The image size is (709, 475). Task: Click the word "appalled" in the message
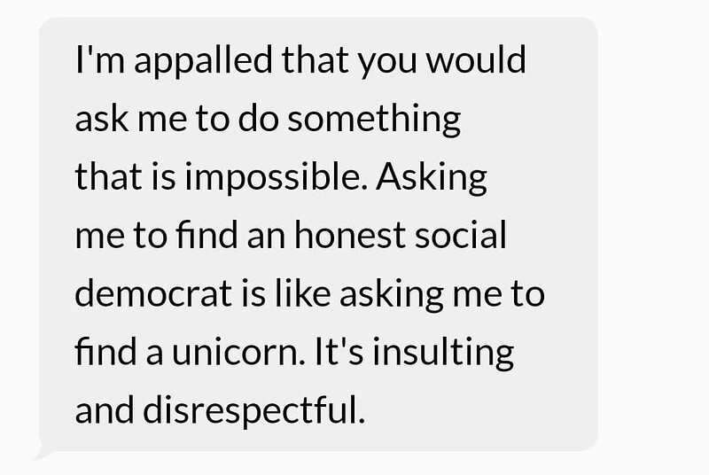pyautogui.click(x=203, y=62)
